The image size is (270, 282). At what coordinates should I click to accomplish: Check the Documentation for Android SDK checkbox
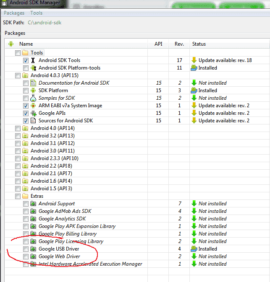[26, 83]
